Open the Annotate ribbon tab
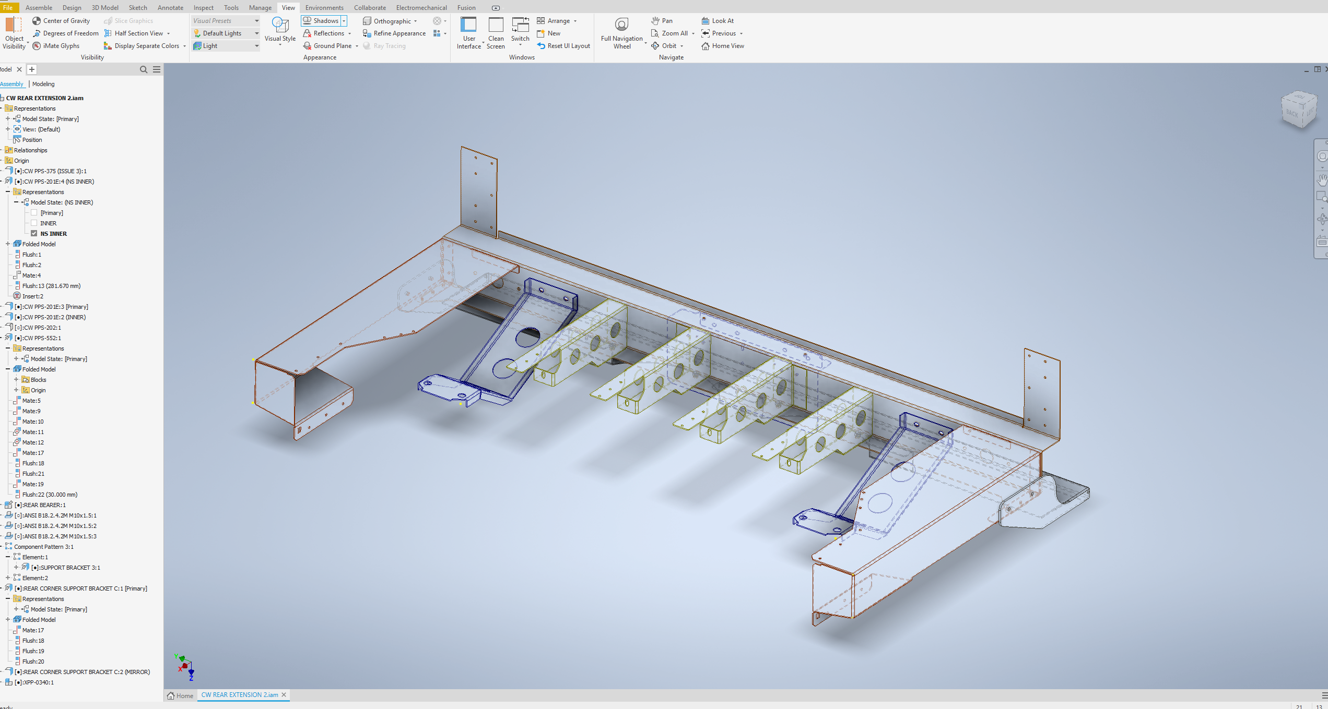The height and width of the screenshot is (709, 1328). [170, 7]
